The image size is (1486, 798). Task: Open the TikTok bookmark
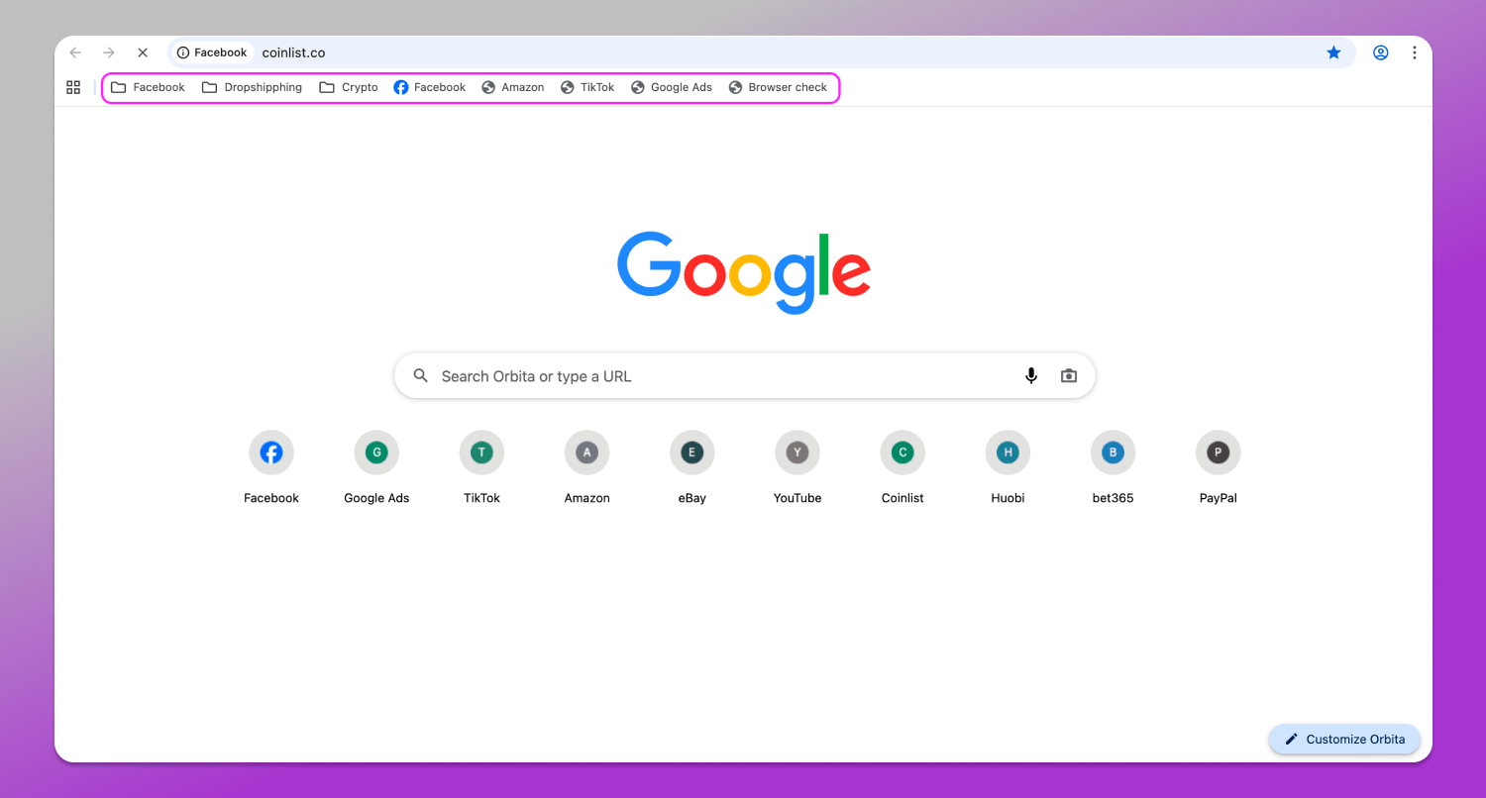click(x=587, y=87)
